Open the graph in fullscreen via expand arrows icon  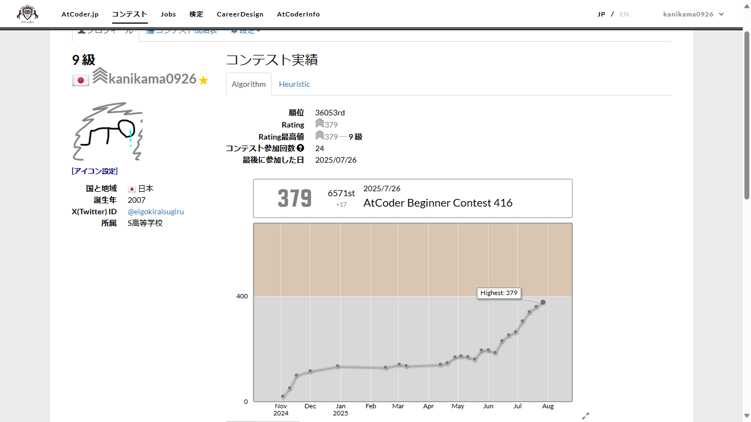[x=586, y=416]
